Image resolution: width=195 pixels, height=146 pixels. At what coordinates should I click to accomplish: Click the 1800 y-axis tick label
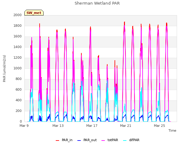tap(18, 26)
